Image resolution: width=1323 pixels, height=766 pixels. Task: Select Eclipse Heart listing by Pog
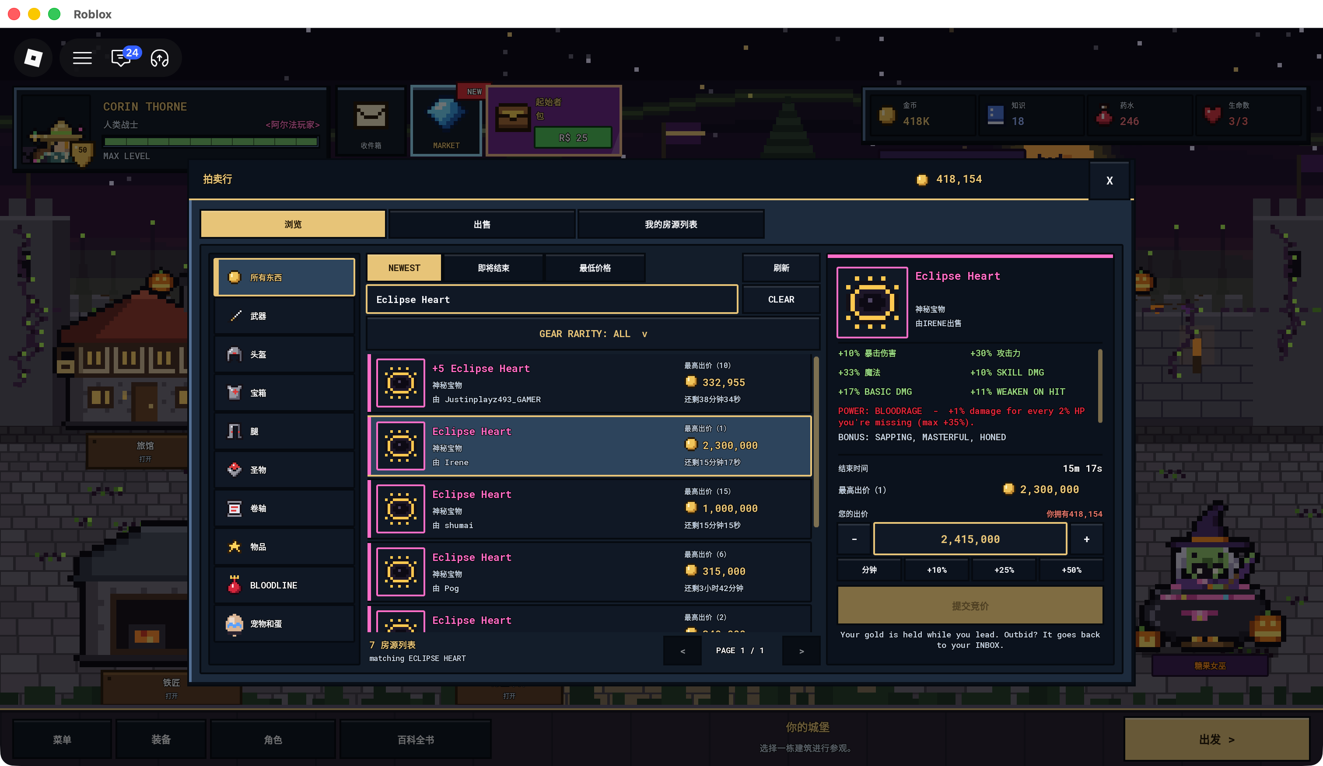click(590, 572)
